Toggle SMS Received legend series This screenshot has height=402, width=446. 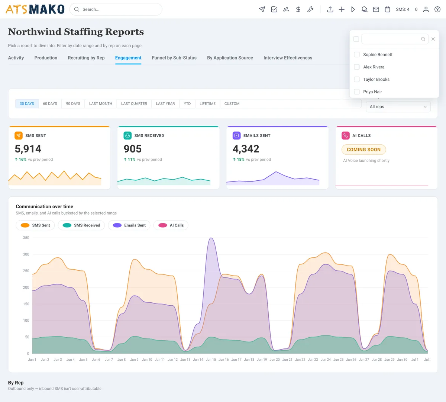pos(81,225)
